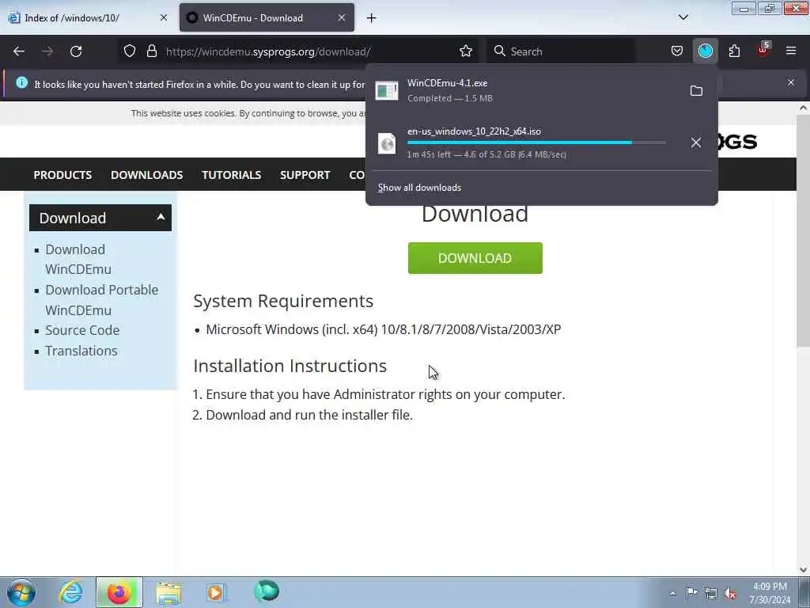Screen dimensions: 810x608
Task: Open the PRODUCTS menu
Action: (62, 175)
